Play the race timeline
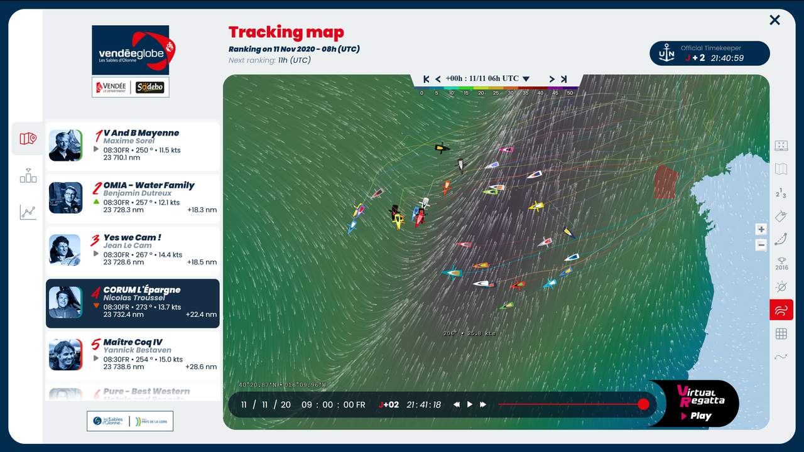 tap(469, 405)
